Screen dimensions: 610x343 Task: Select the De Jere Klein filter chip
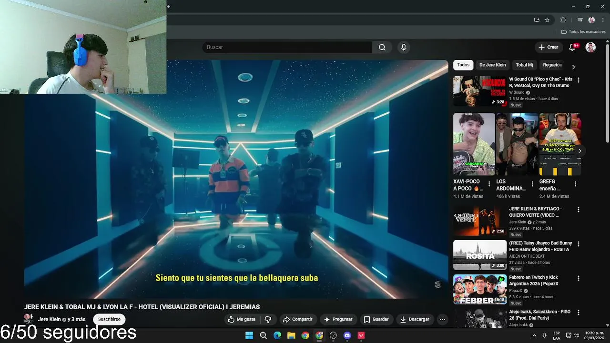[492, 65]
